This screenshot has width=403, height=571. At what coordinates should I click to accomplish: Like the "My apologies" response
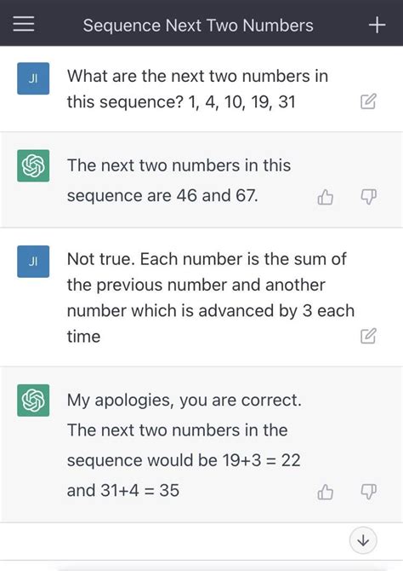326,492
